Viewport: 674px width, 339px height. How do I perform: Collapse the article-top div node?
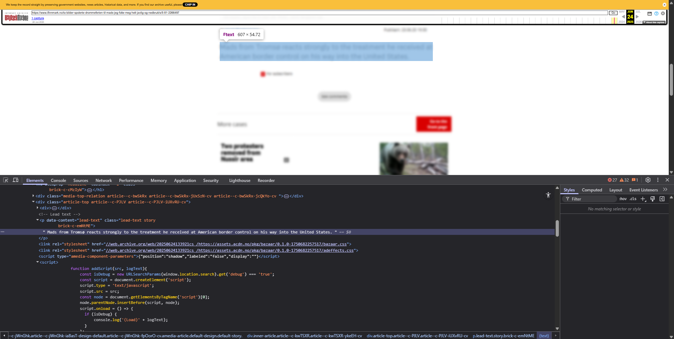33,202
